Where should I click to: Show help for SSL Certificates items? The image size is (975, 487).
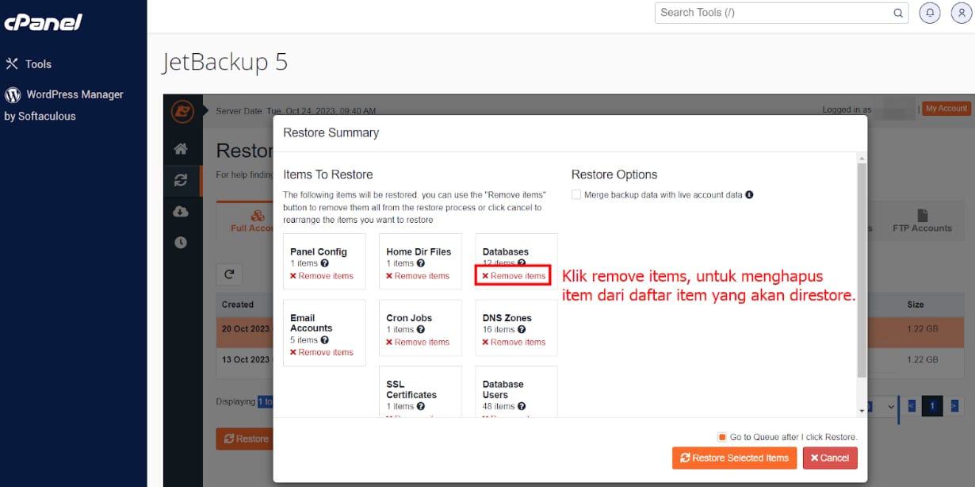pos(421,406)
